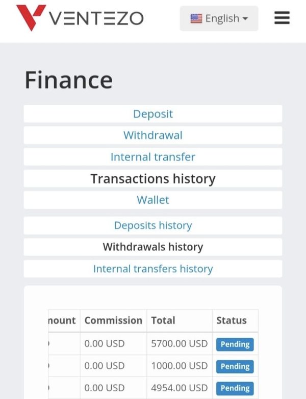306x399 pixels.
Task: Open the Wallet section
Action: (153, 200)
